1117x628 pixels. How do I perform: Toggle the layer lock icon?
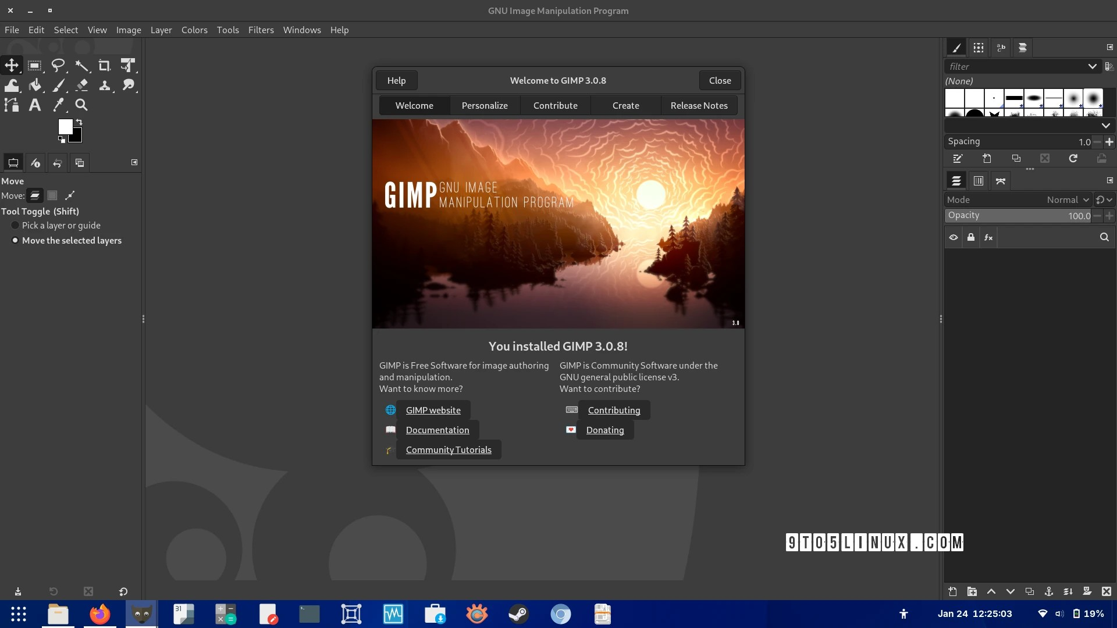coord(971,237)
